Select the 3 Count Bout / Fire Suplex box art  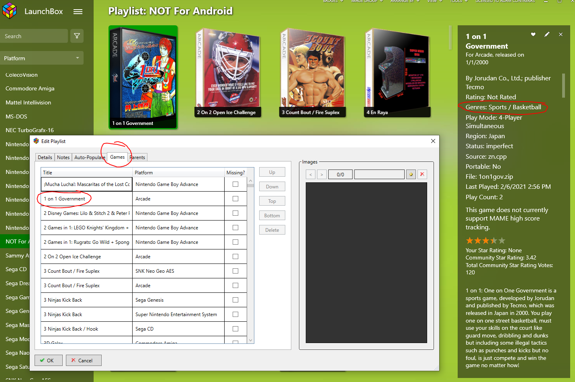[x=313, y=72]
